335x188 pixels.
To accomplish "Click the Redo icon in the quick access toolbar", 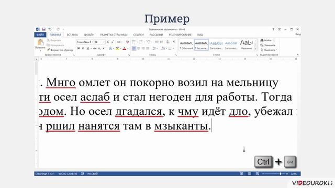I will [58, 29].
